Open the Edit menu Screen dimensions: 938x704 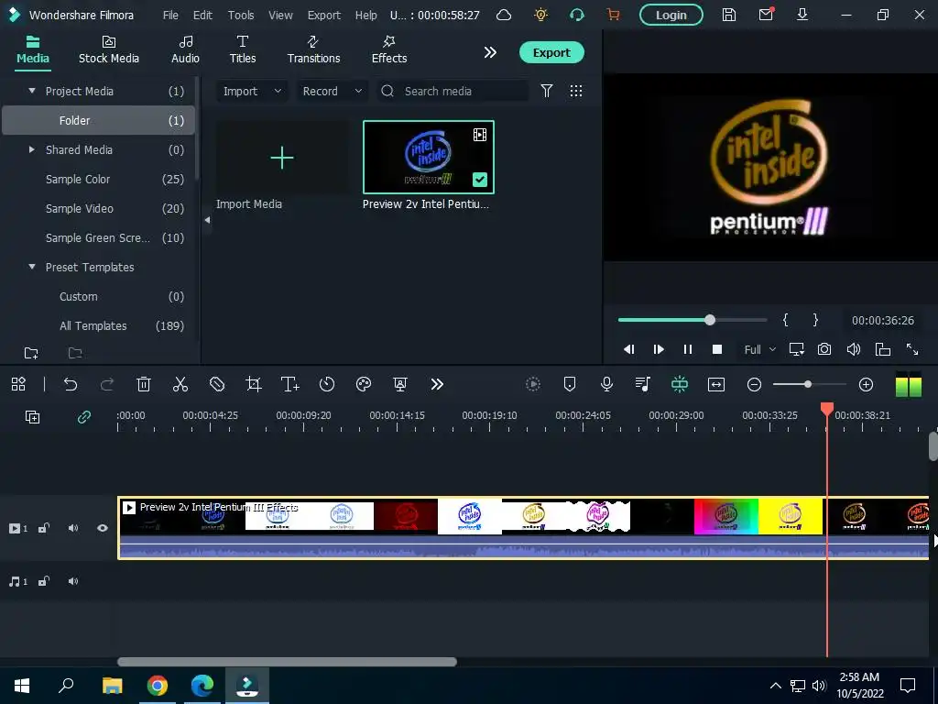coord(202,15)
